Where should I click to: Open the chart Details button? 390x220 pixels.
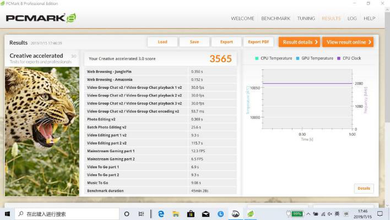point(364,188)
